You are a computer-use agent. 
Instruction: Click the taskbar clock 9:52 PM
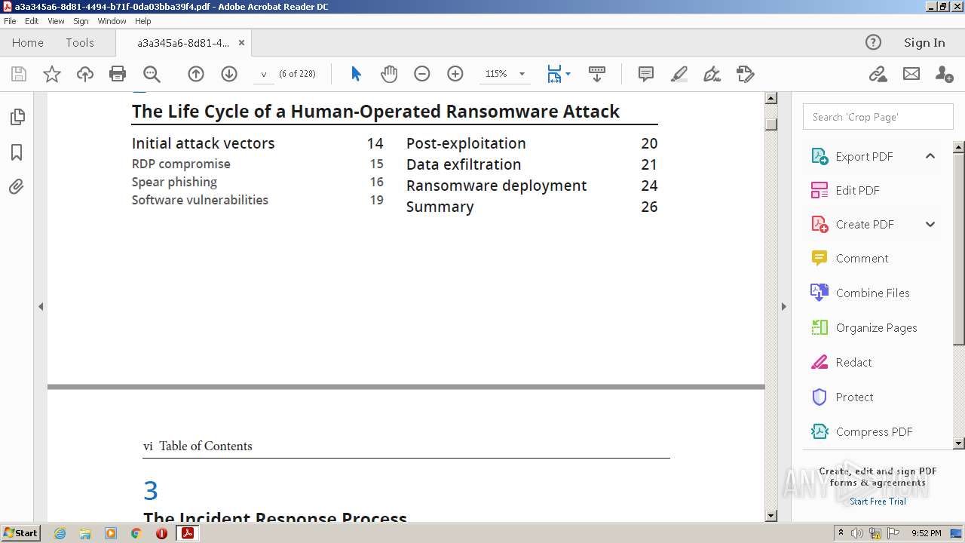926,533
